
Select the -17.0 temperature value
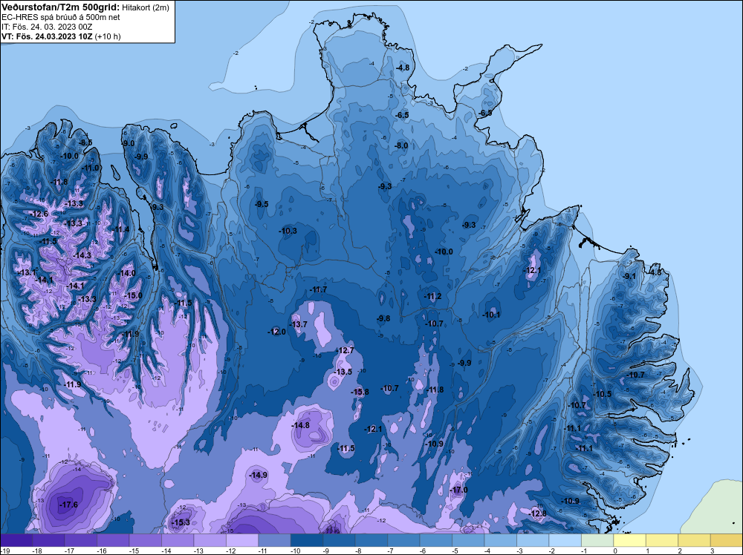click(458, 490)
